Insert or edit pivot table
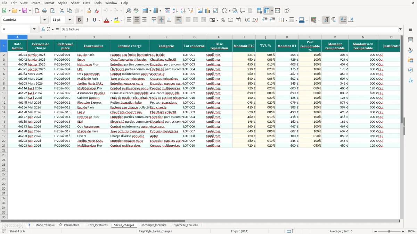Image resolution: width=417 pixels, height=234 pixels. (215, 11)
